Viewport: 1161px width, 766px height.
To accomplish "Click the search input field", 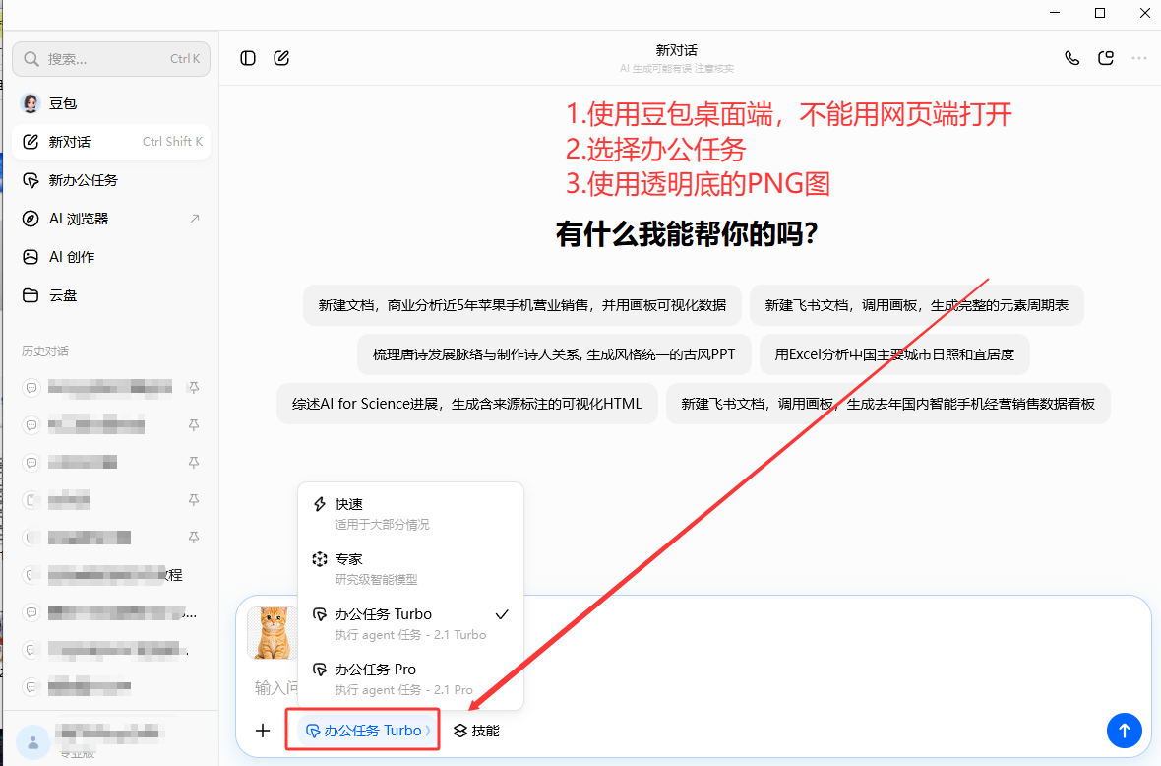I will (x=111, y=58).
